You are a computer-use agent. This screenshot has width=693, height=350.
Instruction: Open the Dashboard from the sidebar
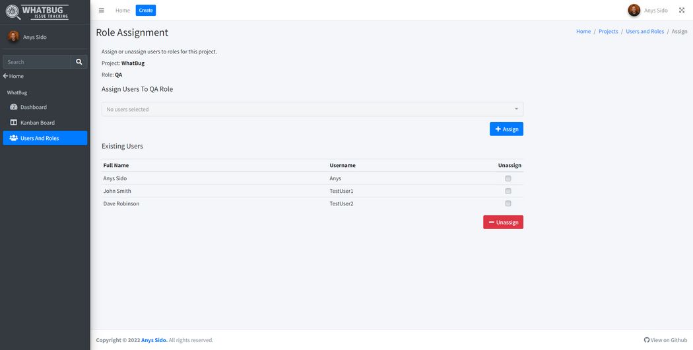33,107
